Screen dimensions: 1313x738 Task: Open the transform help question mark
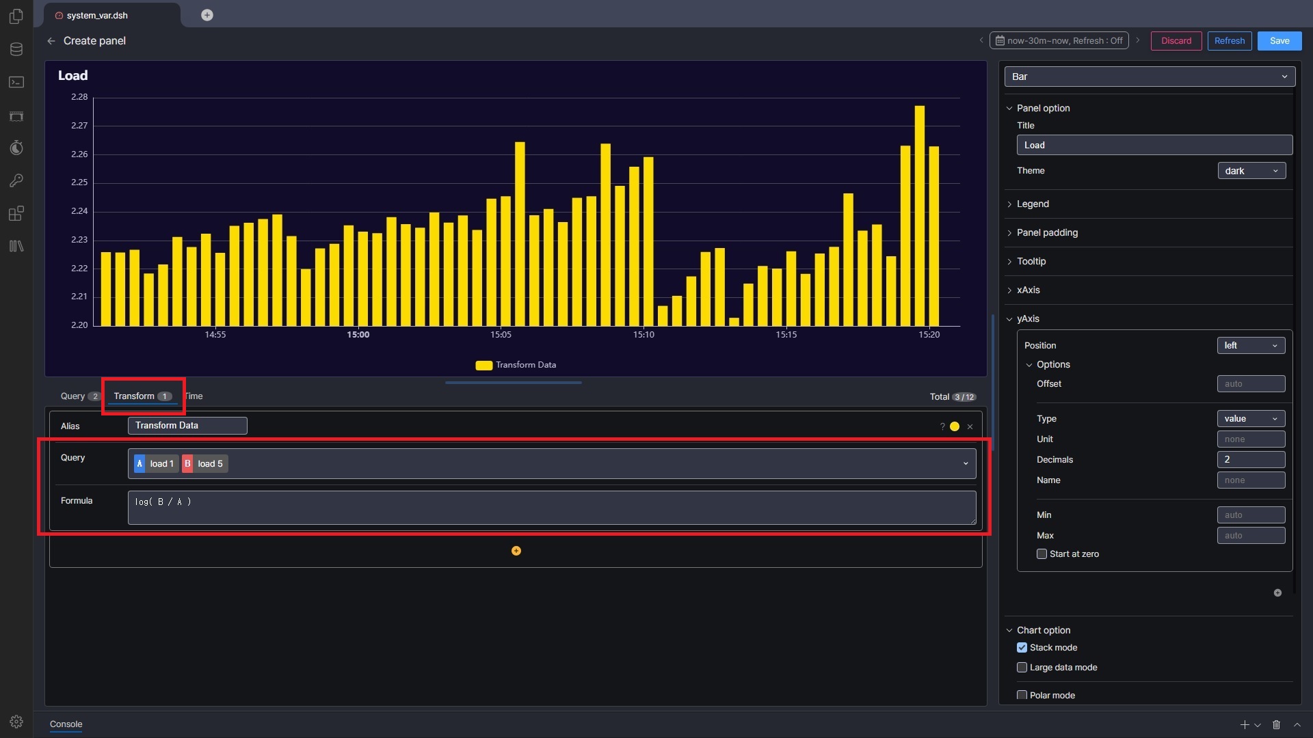942,426
